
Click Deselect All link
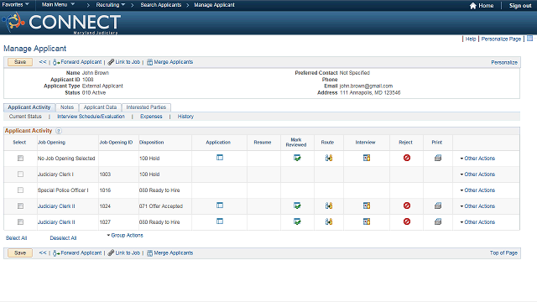point(63,238)
